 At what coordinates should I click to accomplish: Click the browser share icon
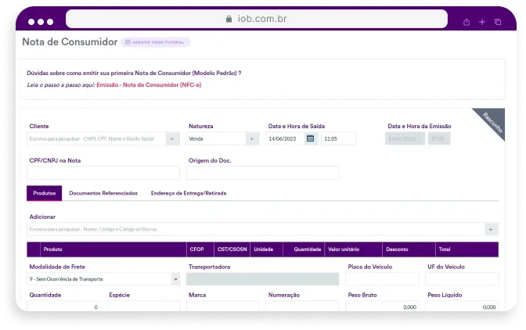tap(467, 22)
